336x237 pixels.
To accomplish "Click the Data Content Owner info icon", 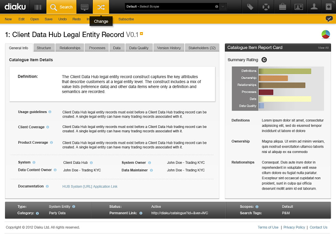I will [55, 170].
